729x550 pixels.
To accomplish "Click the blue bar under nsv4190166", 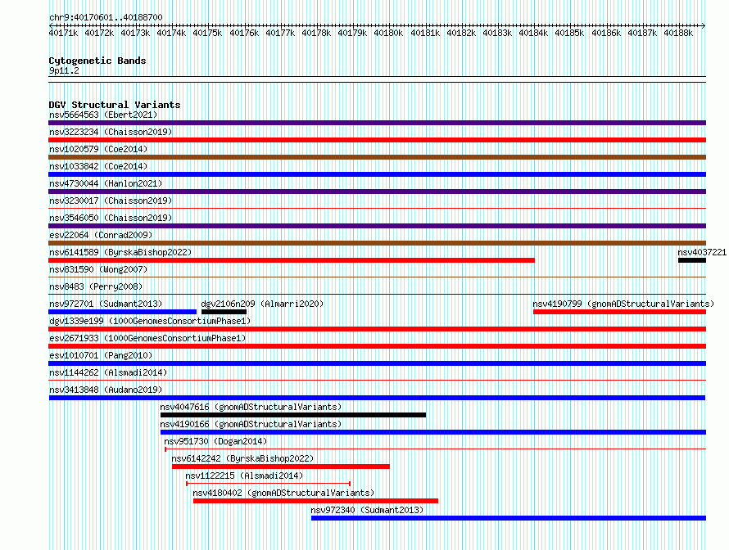I will pos(432,432).
